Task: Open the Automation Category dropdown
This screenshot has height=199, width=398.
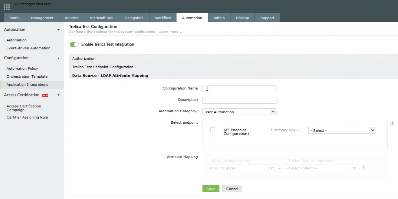Action: point(239,112)
